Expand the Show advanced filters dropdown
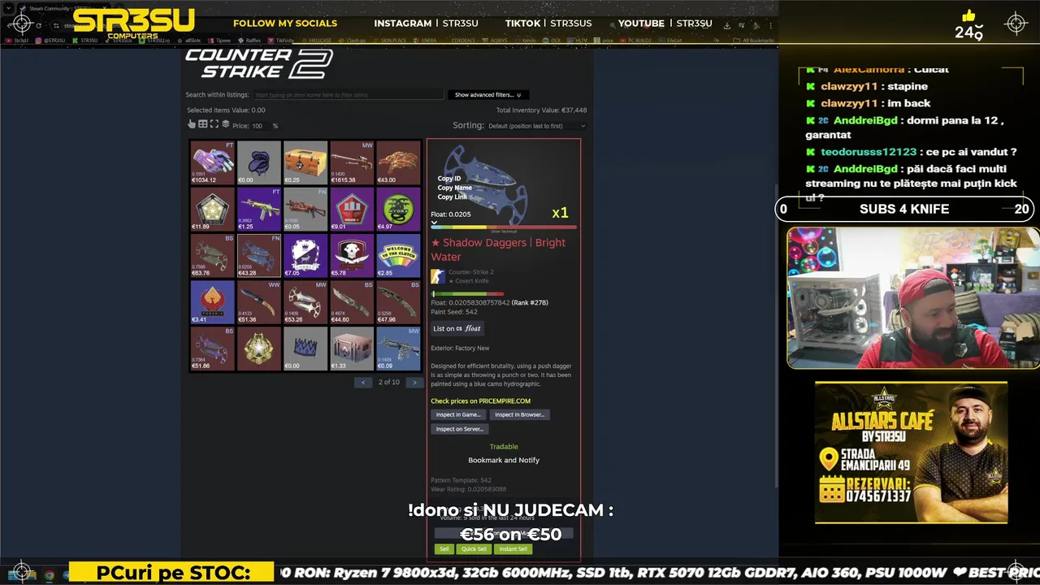Viewport: 1040px width, 585px height. 487,95
